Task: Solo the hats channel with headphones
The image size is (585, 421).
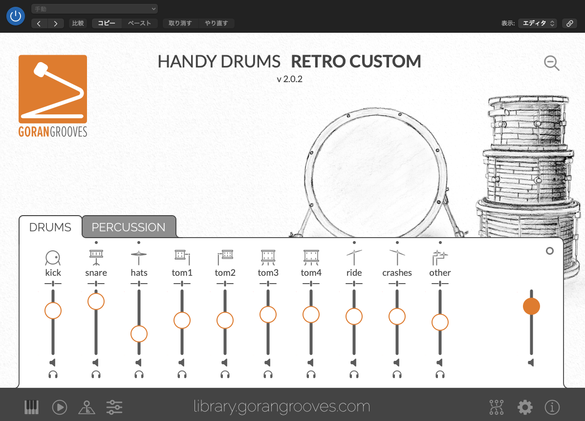Action: [139, 375]
